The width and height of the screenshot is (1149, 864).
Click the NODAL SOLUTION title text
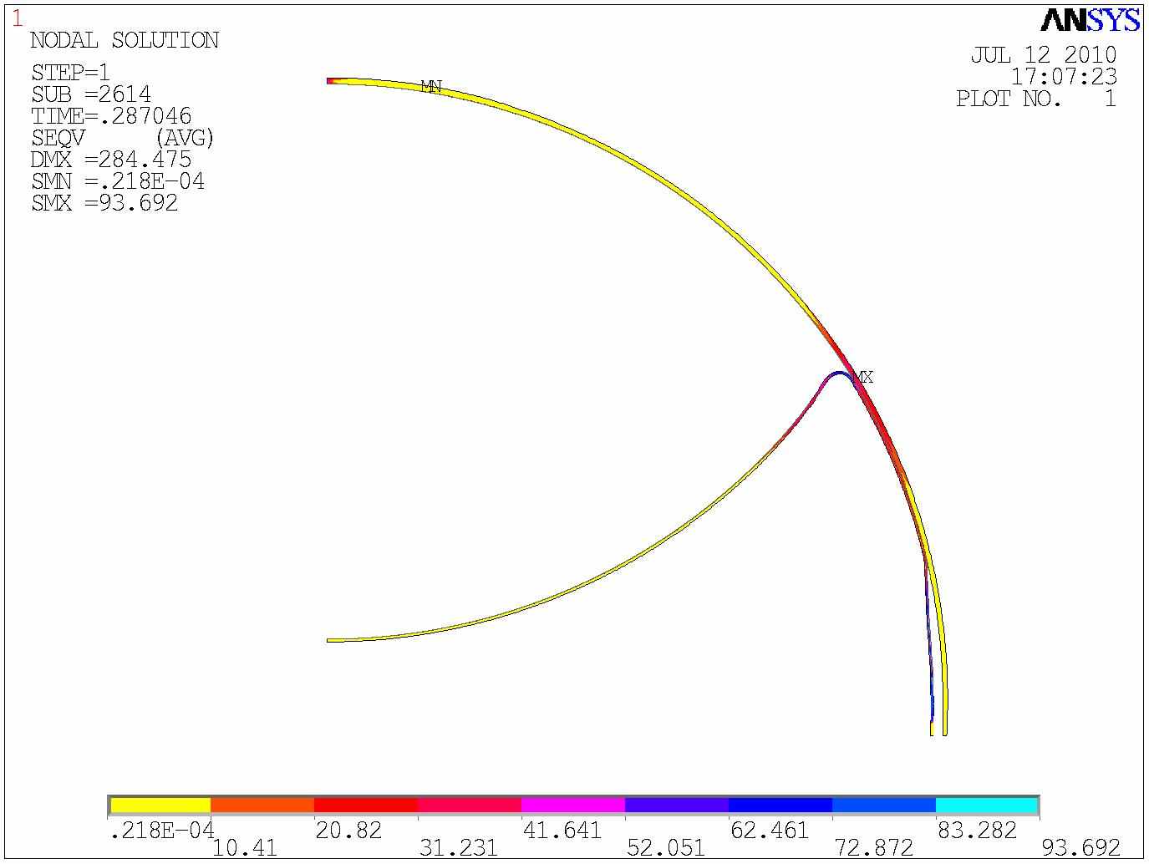click(125, 40)
